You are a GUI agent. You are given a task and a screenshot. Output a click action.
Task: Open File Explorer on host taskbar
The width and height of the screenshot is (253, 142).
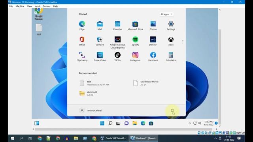click(x=76, y=138)
